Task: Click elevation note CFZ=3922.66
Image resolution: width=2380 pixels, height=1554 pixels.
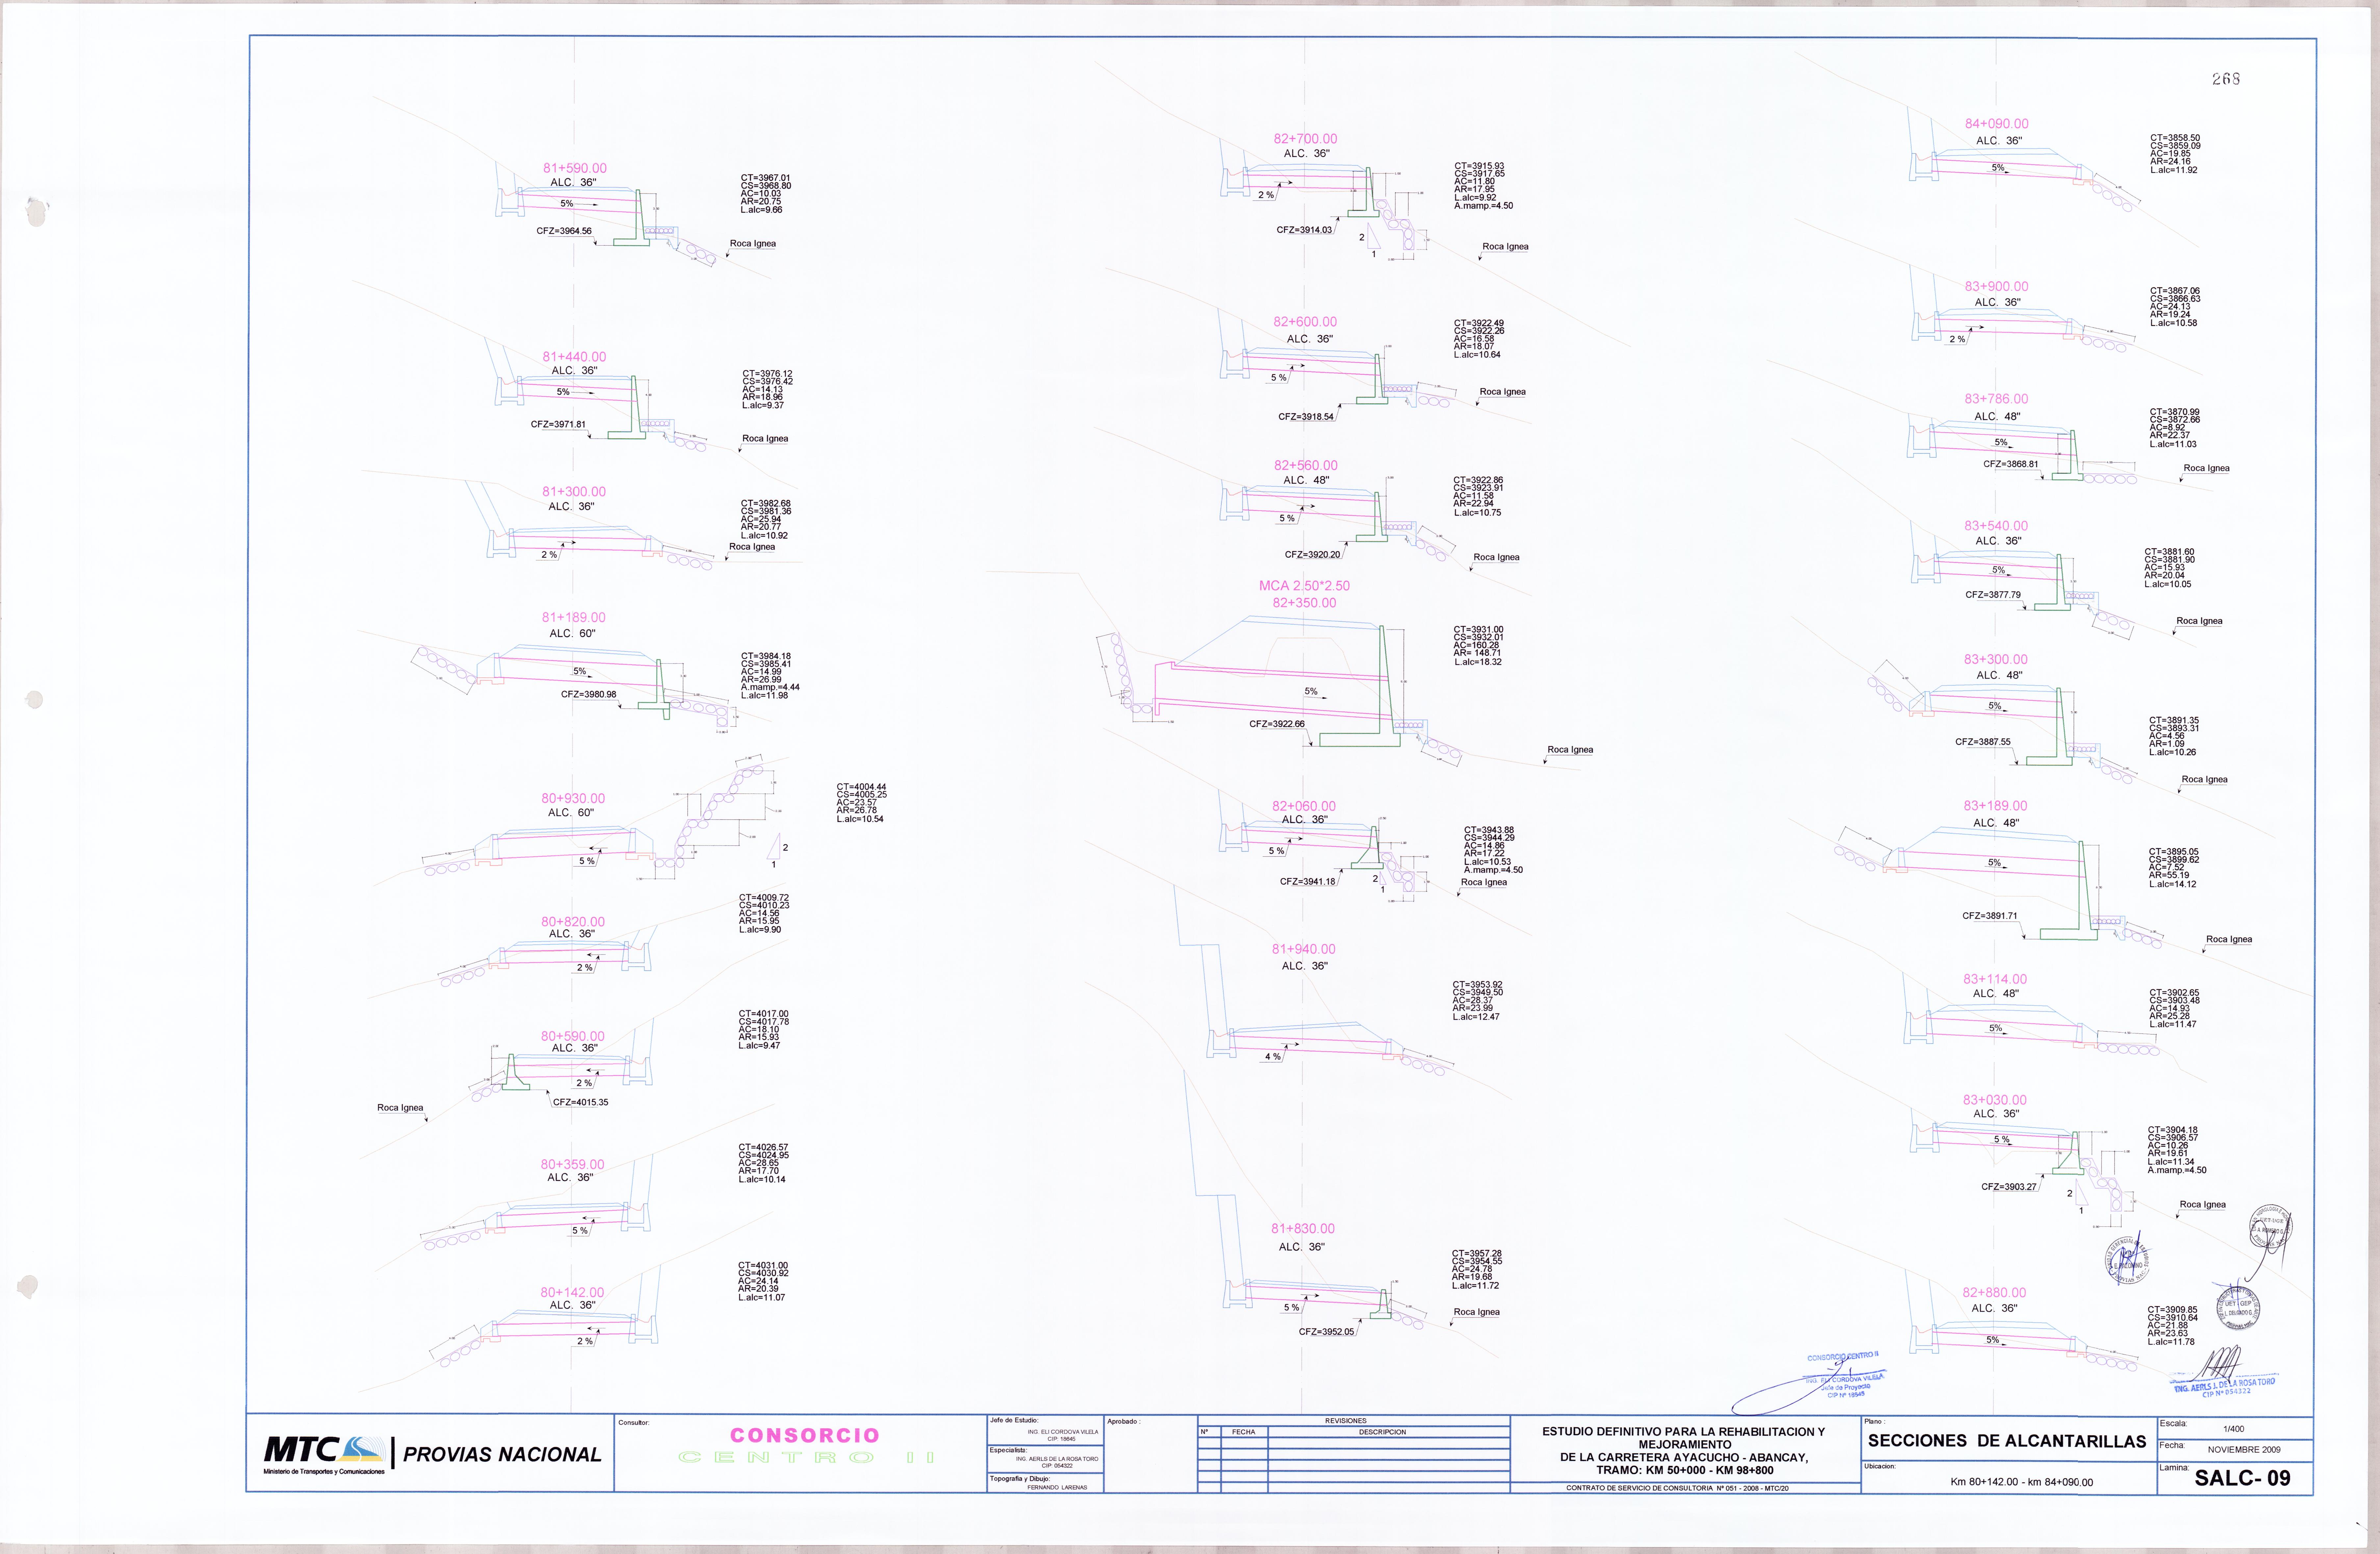Action: (1277, 724)
